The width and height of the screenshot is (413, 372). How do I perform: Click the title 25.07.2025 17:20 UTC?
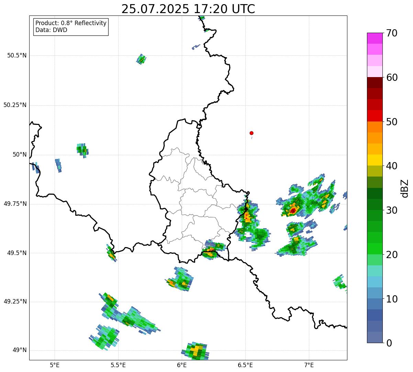(188, 9)
